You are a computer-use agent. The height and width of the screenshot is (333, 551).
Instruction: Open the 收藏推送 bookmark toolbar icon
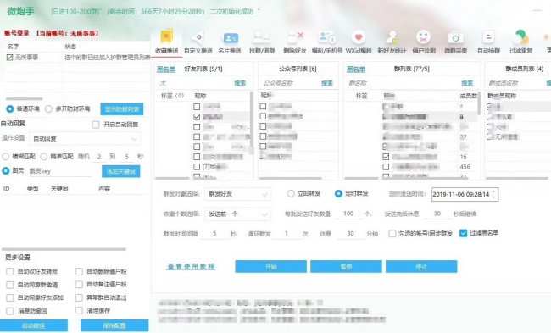pos(167,37)
